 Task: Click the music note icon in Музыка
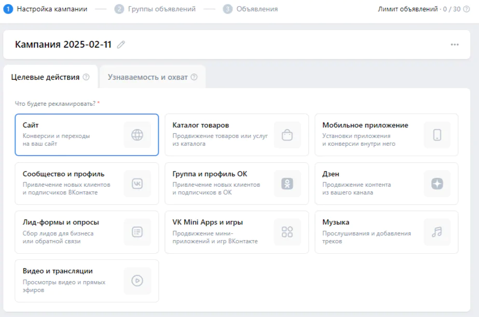click(437, 232)
